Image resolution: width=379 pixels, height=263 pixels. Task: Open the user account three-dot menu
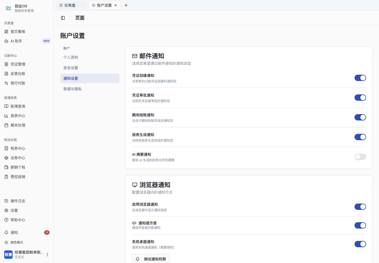47,255
